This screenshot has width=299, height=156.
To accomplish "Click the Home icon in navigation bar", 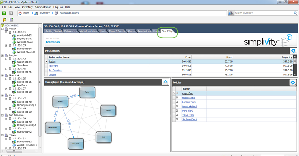I will (x=20, y=13).
